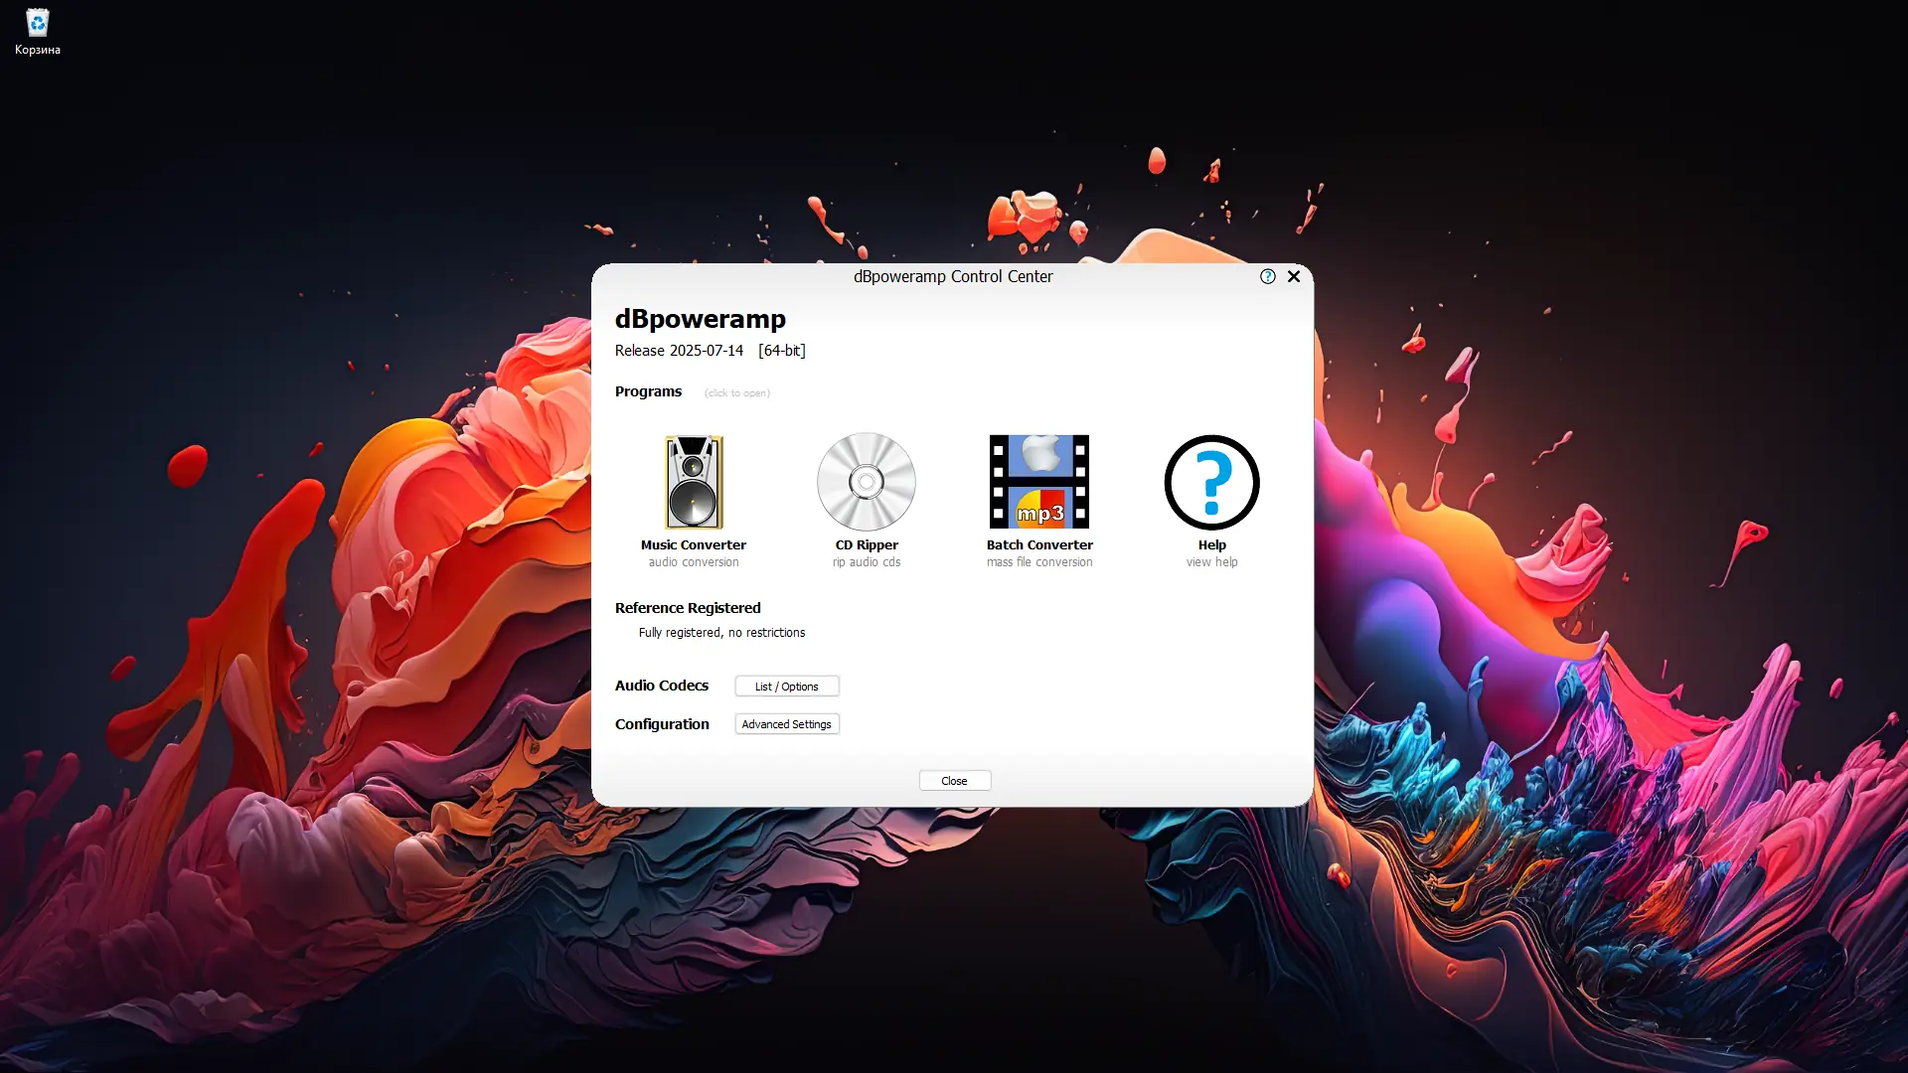Open Audio Codecs List / Options
Screen dimensions: 1908x1073
[786, 687]
